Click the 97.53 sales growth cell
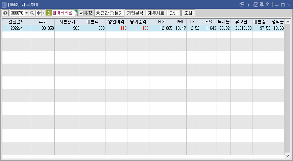This screenshot has height=161, width=293. click(x=262, y=28)
